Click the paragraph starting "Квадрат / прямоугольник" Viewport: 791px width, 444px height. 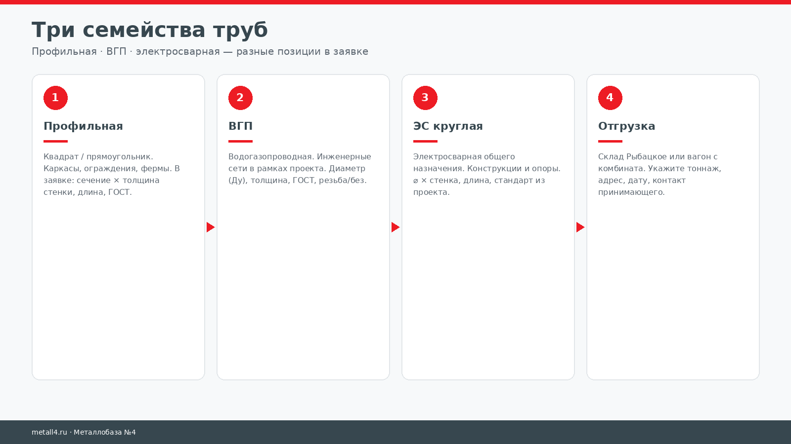[x=112, y=175]
